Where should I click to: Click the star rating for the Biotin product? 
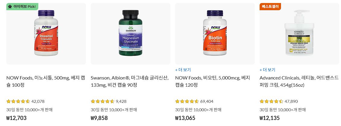pos(187,101)
